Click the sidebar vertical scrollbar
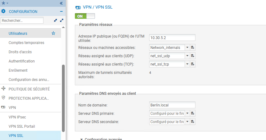Screen dimensions: 266x140 [x=63, y=95]
